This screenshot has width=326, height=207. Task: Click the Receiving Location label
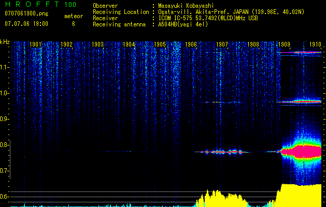pyautogui.click(x=121, y=12)
